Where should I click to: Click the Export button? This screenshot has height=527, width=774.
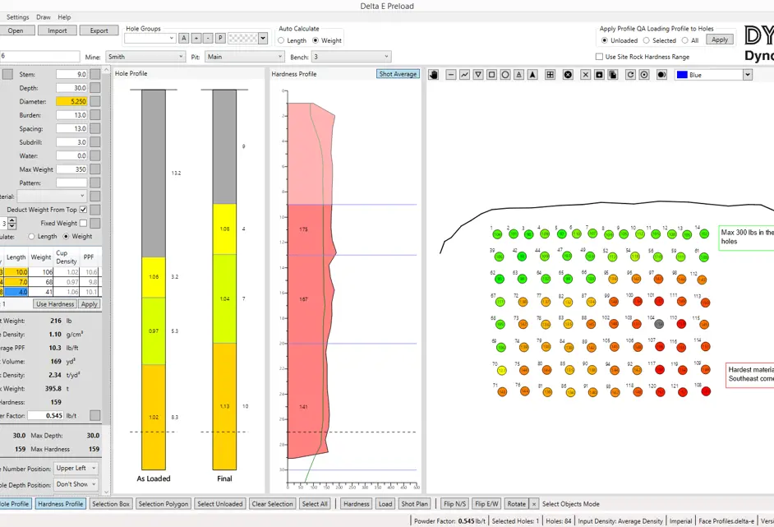click(x=99, y=30)
